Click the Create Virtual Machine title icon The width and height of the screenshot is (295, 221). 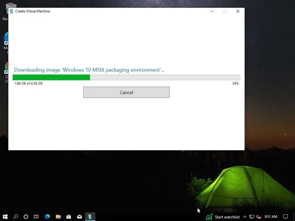coord(11,11)
